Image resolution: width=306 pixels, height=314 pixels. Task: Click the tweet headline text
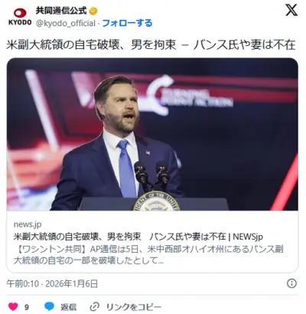point(151,45)
